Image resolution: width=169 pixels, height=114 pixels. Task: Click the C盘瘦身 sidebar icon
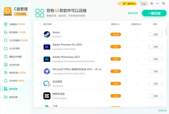(6, 24)
